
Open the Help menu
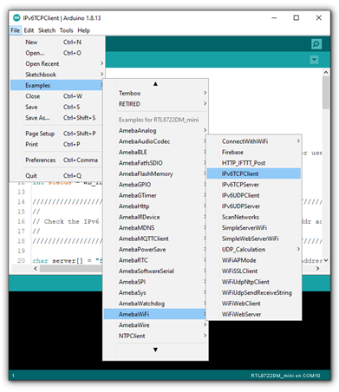83,30
